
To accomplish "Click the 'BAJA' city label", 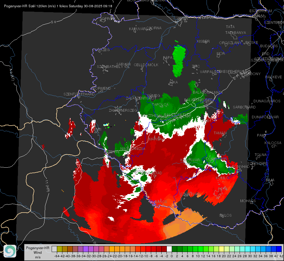I will coord(270,180).
